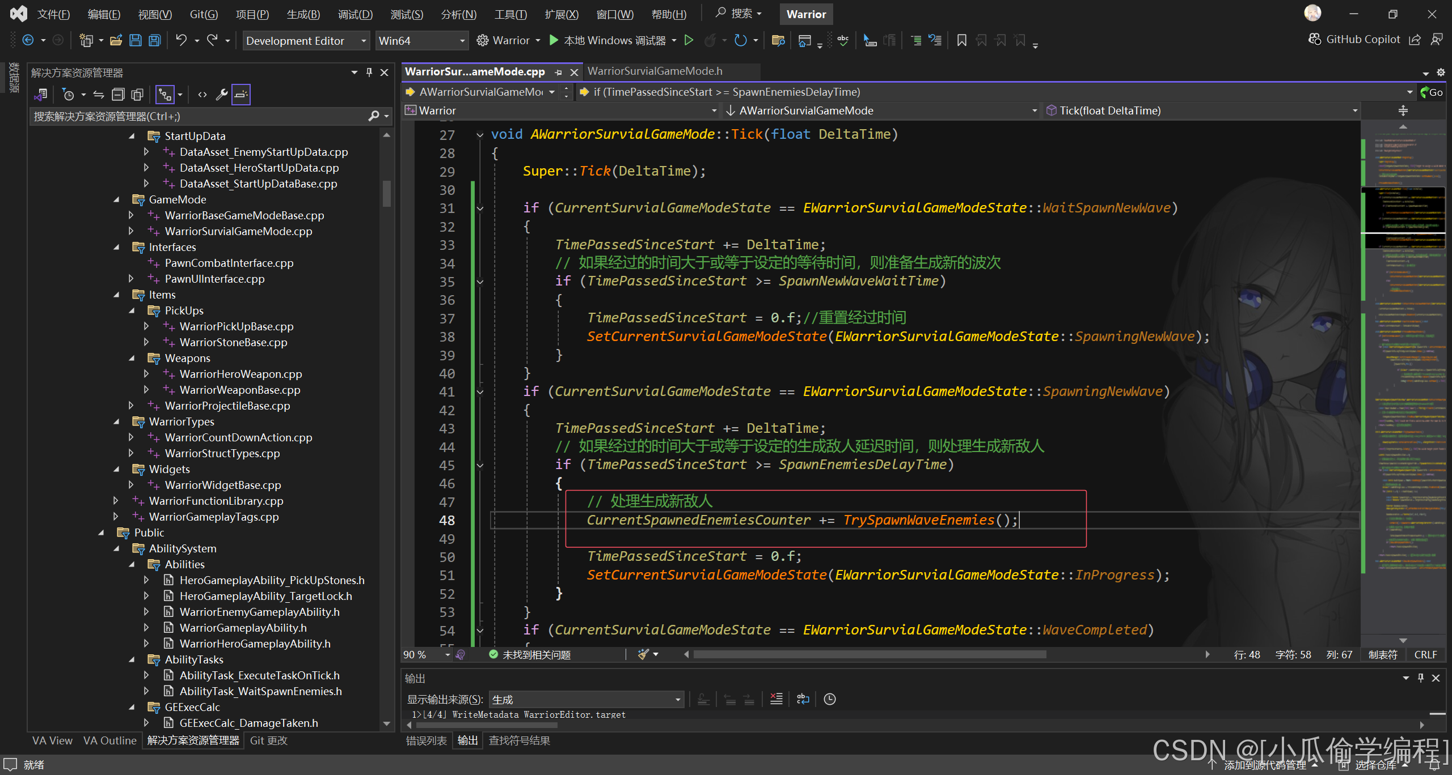Click the GitHub Copilot icon
The height and width of the screenshot is (775, 1452).
(x=1315, y=39)
